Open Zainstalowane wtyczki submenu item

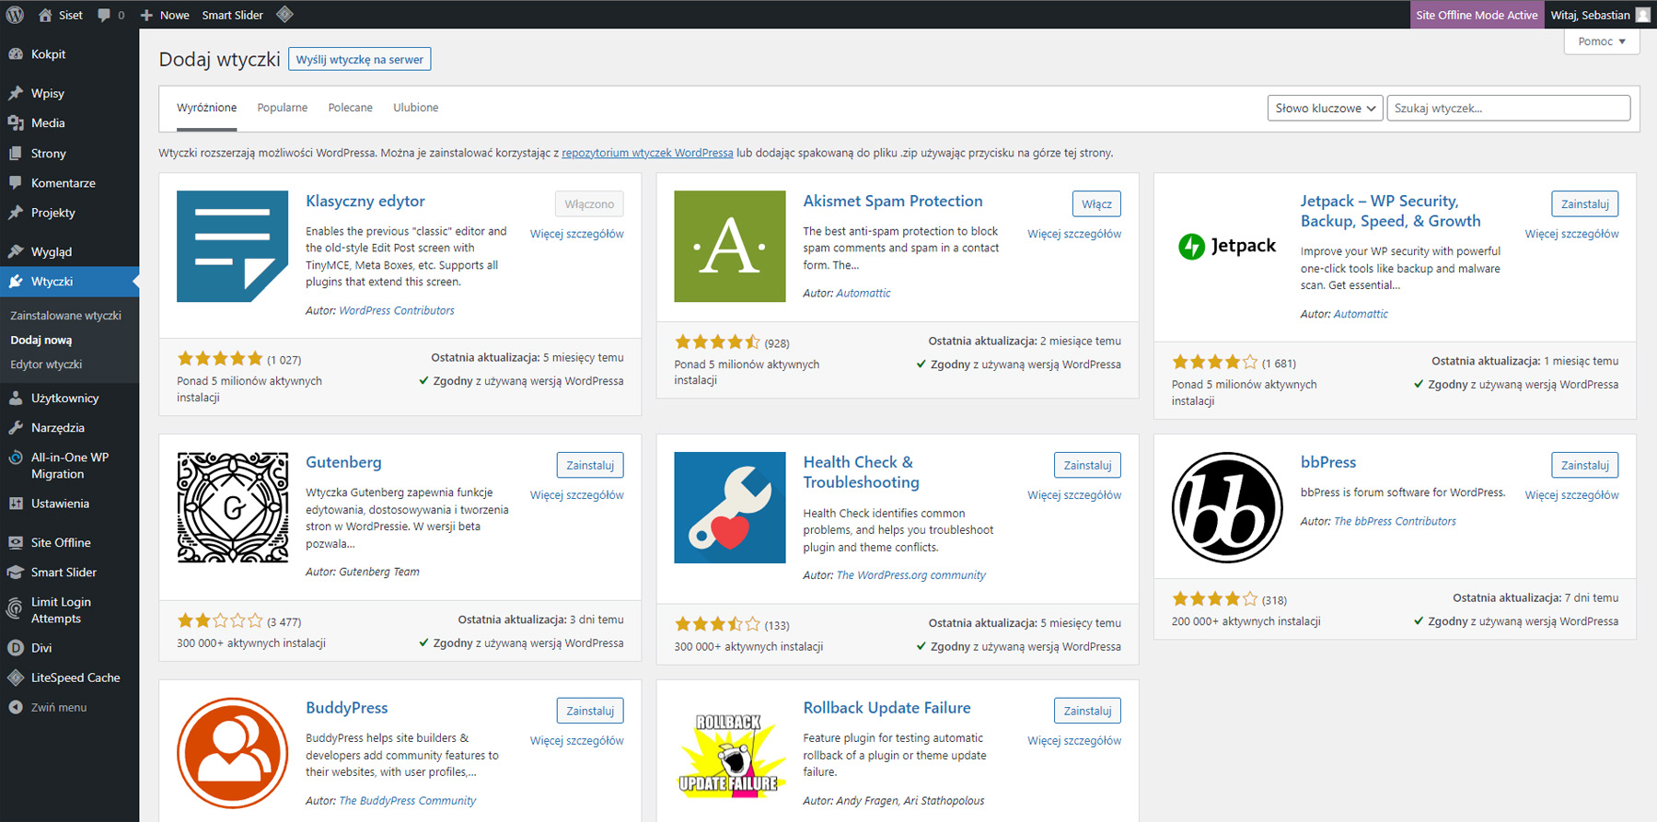pos(65,315)
